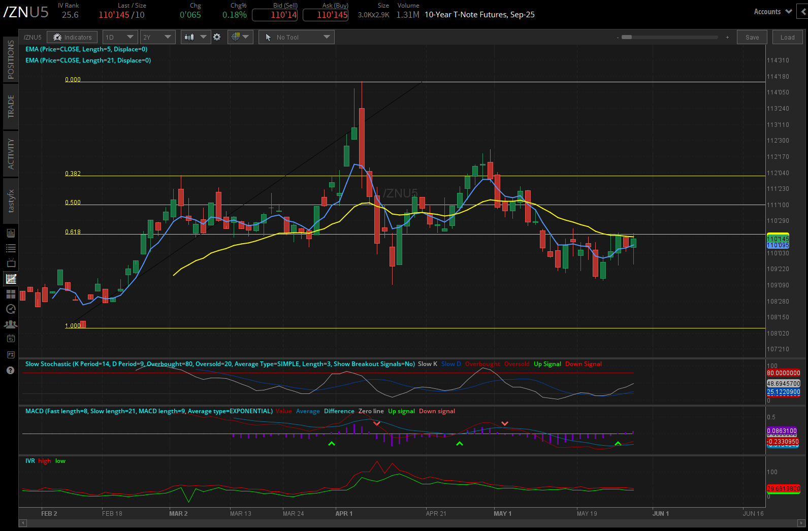Open the 2Y time range dropdown
The width and height of the screenshot is (808, 531).
157,37
